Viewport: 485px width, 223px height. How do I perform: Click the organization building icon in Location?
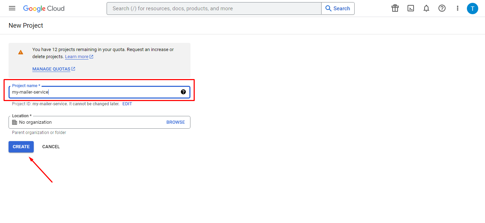coord(14,122)
